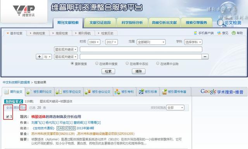Open the 期刊导航 tab

point(83,33)
